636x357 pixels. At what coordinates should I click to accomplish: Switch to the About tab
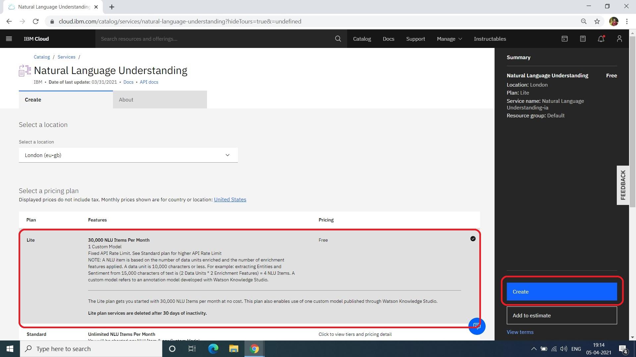point(160,99)
